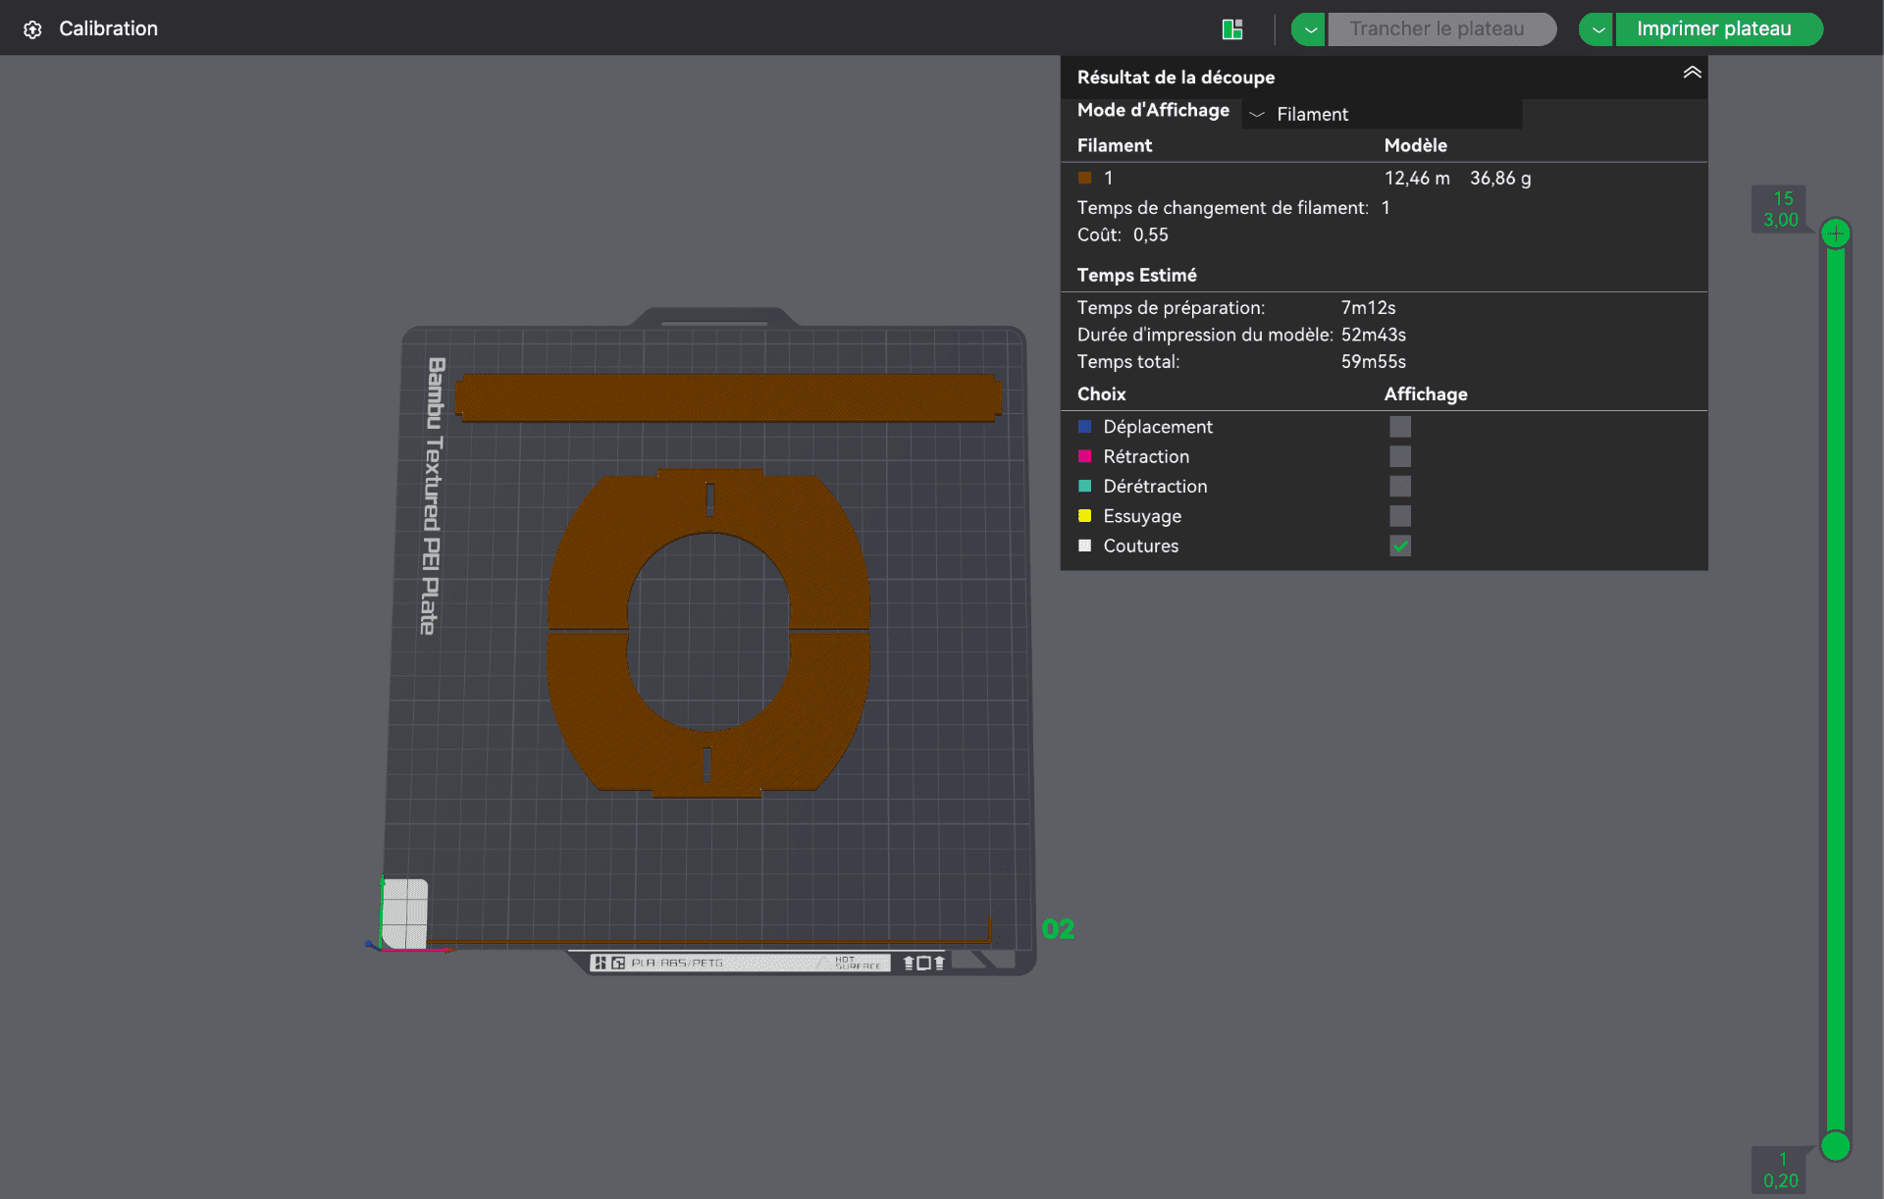Screen dimensions: 1884x1199
Task: Click the top layer slider handle with plus
Action: tap(1835, 234)
